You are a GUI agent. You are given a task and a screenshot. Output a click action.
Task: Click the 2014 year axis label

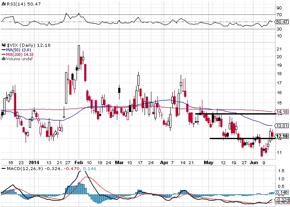[x=34, y=162]
